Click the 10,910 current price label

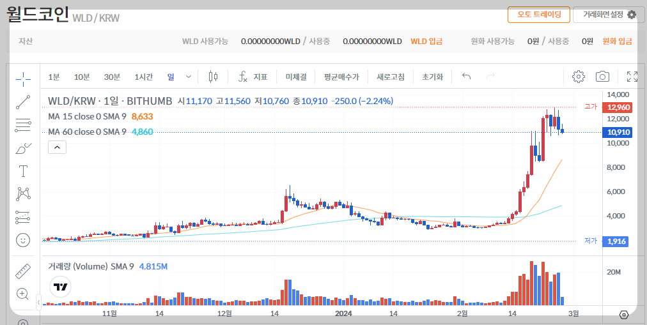coord(616,132)
